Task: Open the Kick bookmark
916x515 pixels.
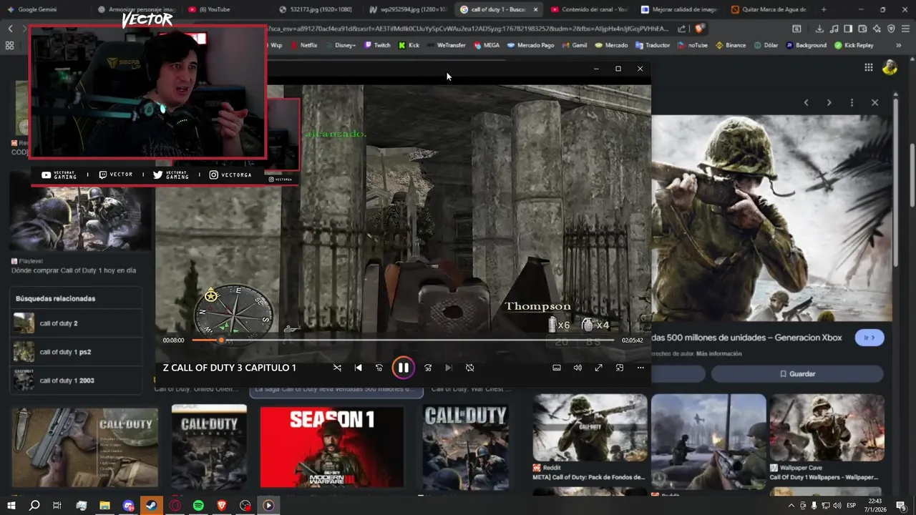Action: coord(409,45)
